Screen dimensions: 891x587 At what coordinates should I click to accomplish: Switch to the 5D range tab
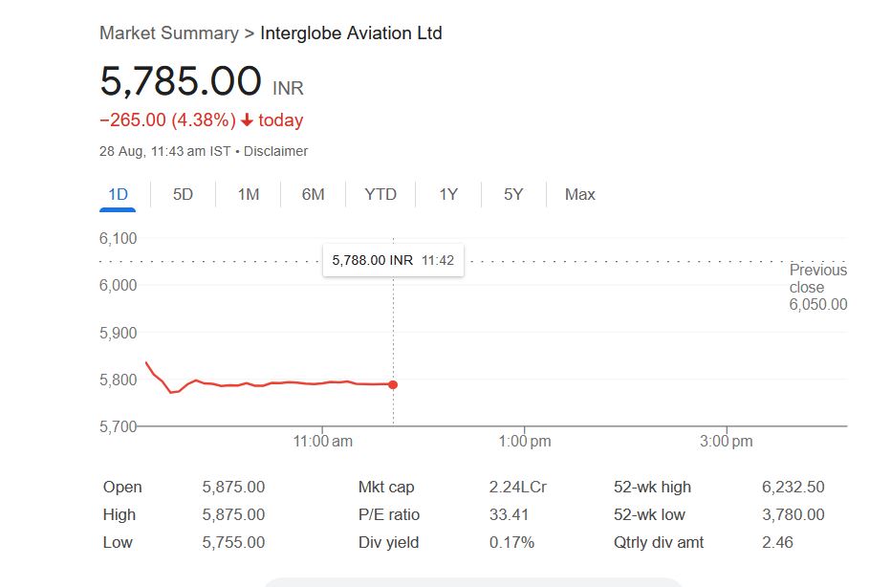pyautogui.click(x=183, y=194)
